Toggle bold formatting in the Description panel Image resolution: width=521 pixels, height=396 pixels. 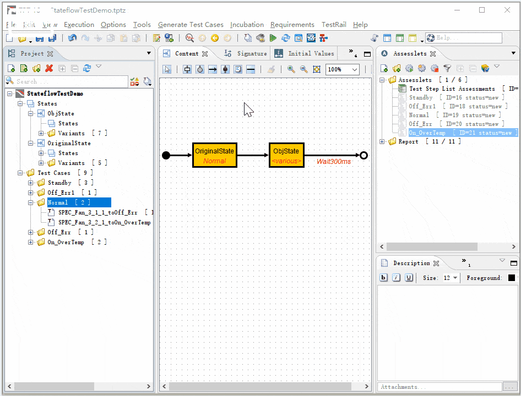point(383,278)
